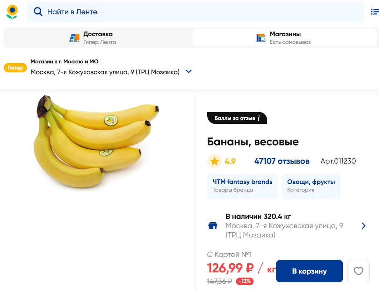Open the catalog list icon at top right
This screenshot has width=379, height=290.
[375, 12]
